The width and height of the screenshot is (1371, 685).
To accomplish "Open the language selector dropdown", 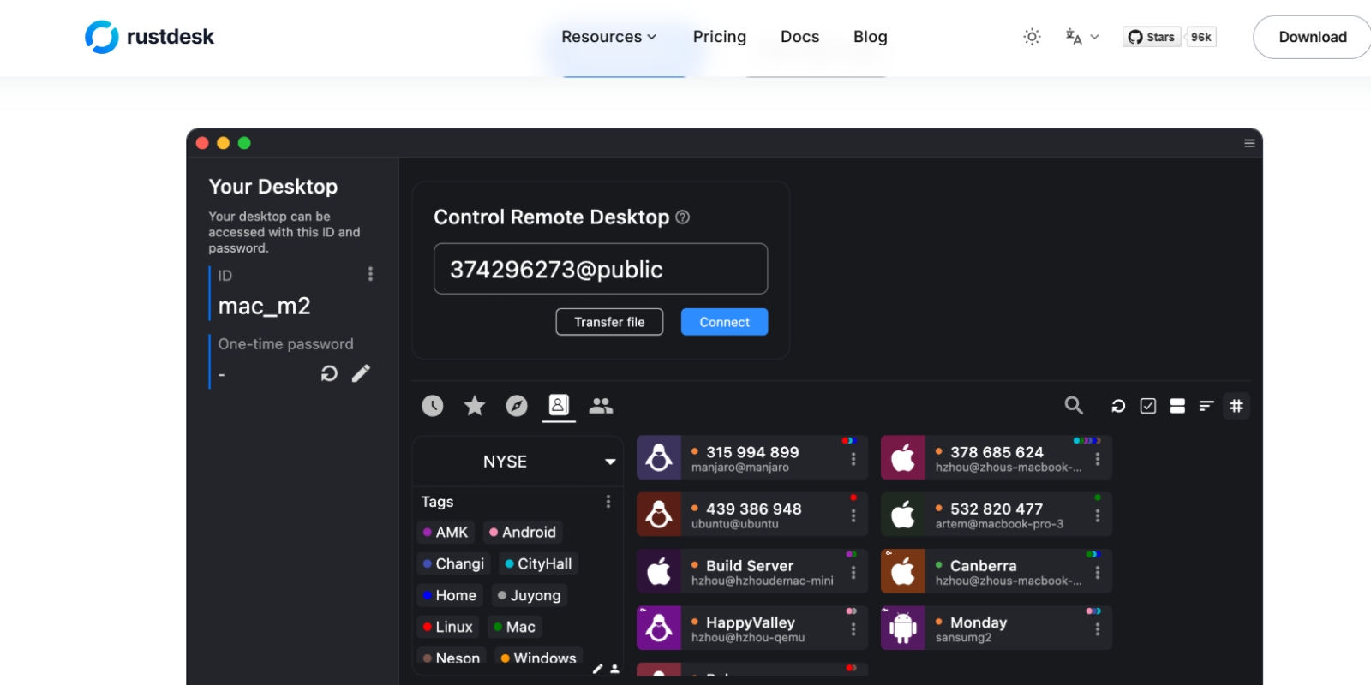I will tap(1082, 37).
